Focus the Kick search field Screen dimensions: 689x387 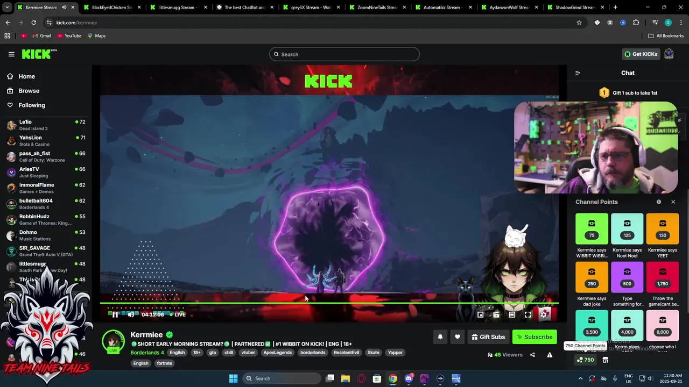344,54
